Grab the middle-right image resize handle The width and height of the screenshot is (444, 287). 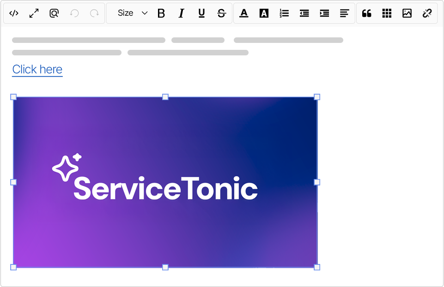[x=317, y=182]
